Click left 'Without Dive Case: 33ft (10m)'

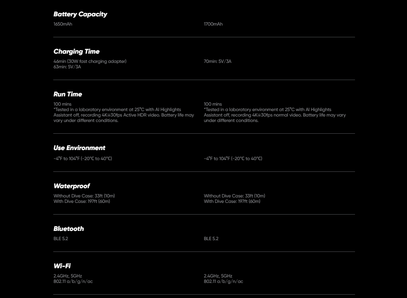click(x=84, y=196)
